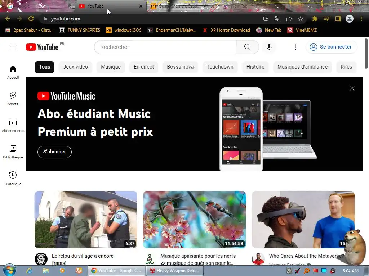Switch to the Google browser tab
369x276 pixels.
click(x=37, y=6)
